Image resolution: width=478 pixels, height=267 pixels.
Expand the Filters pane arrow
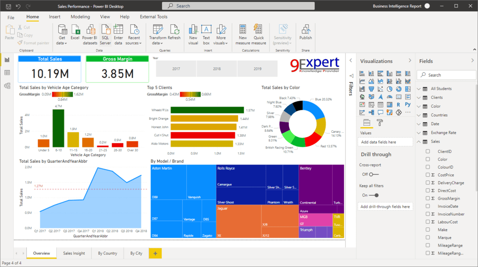(350, 61)
